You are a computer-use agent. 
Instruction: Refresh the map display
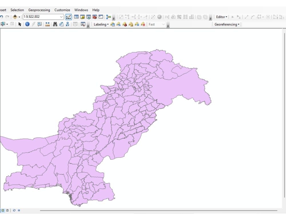[14, 210]
